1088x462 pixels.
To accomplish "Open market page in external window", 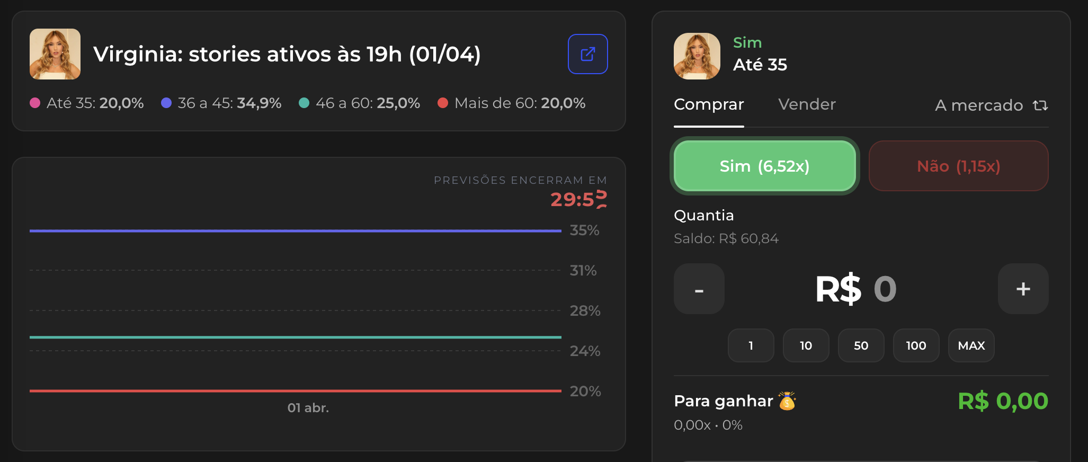I will (x=587, y=54).
